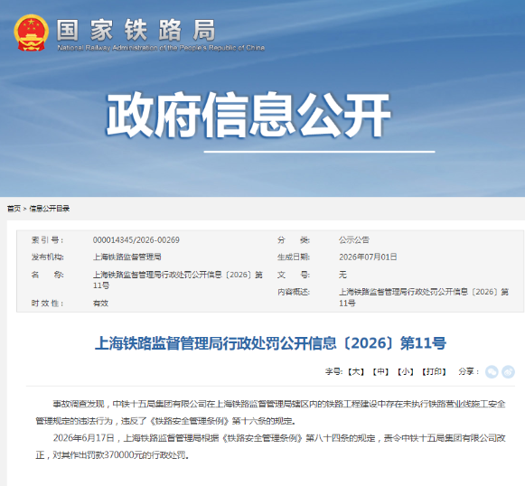The height and width of the screenshot is (486, 525).
Task: Click the WeChat share icon
Action: [x=492, y=372]
